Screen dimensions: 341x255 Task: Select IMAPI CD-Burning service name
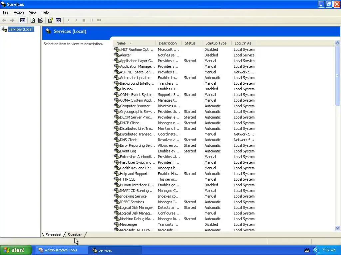click(137, 190)
